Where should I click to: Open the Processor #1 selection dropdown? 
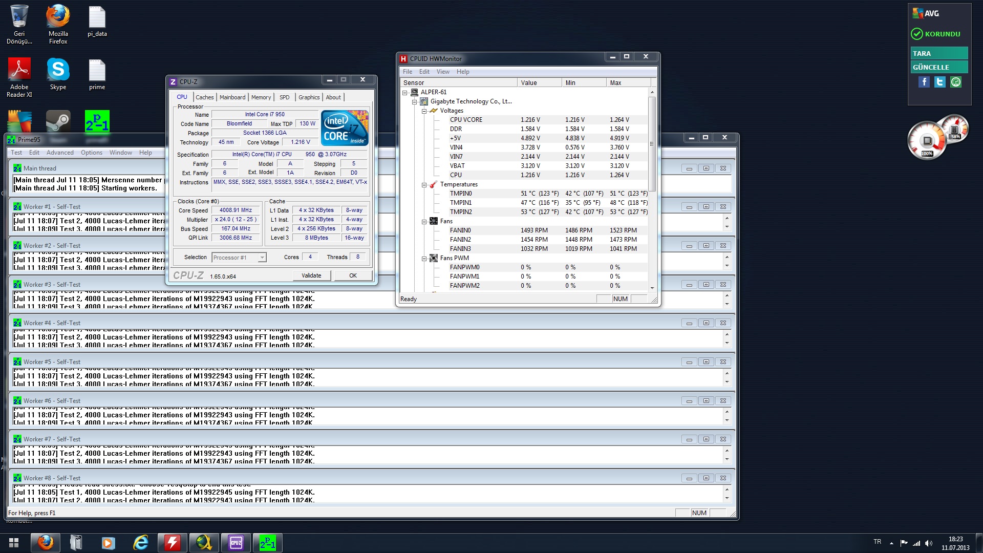tap(239, 258)
